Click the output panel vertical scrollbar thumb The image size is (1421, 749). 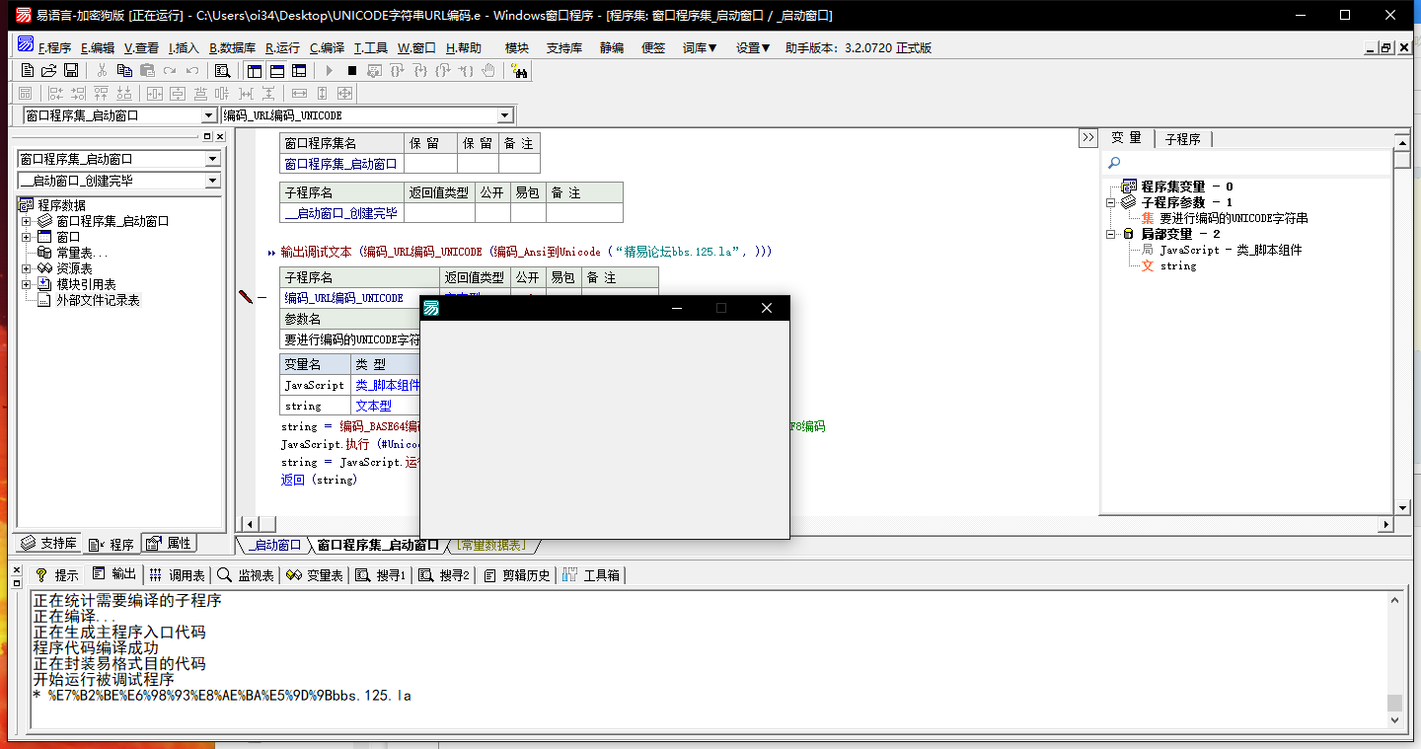click(x=1394, y=702)
